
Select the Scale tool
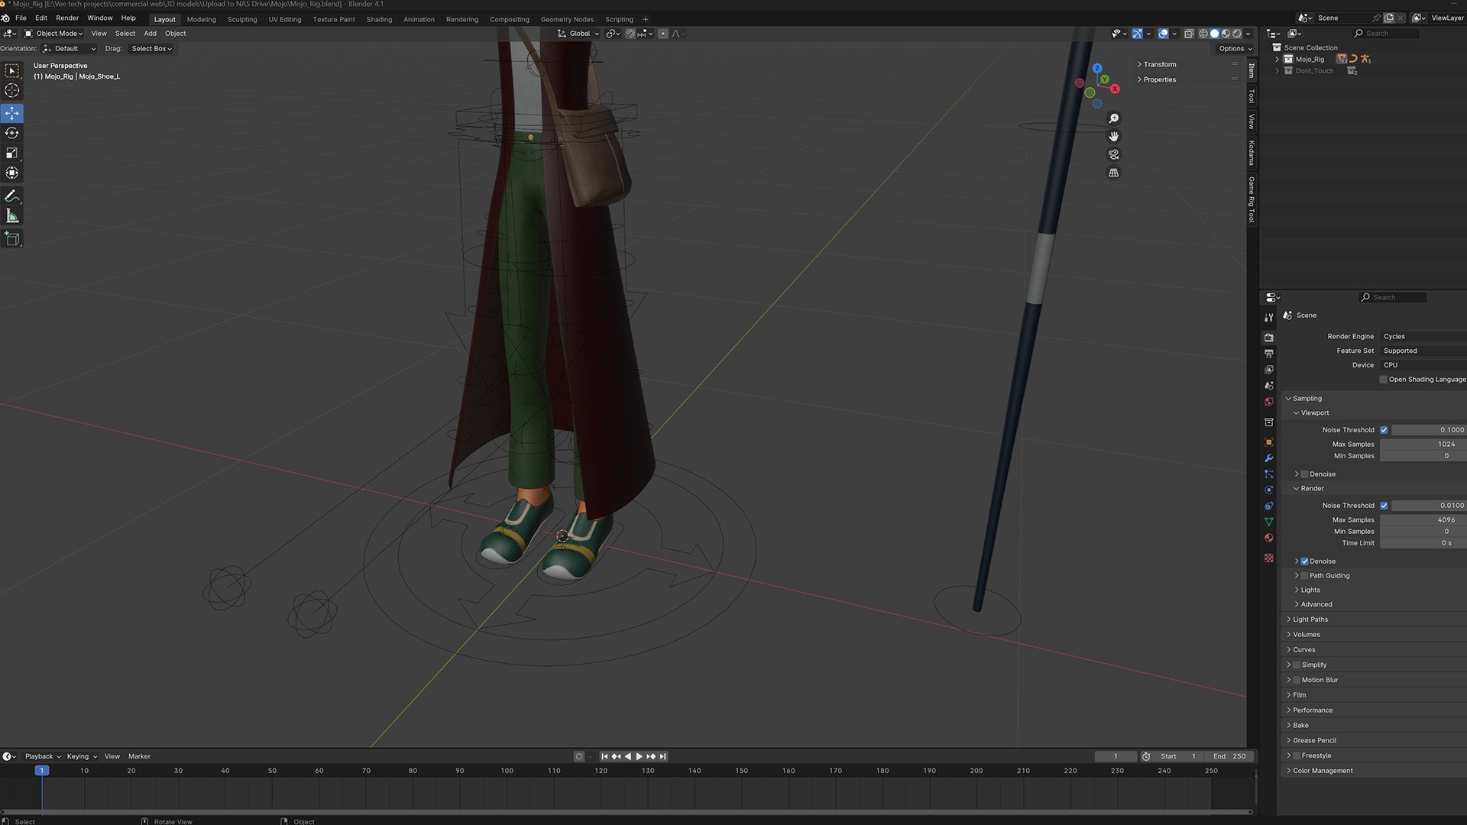tap(12, 153)
